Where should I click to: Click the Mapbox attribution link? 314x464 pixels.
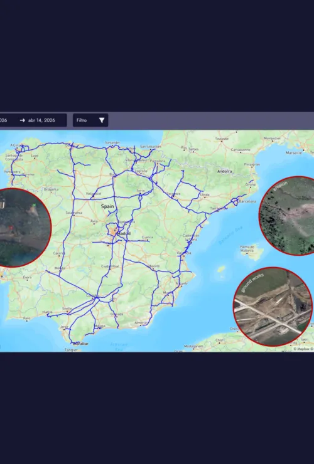pyautogui.click(x=303, y=349)
